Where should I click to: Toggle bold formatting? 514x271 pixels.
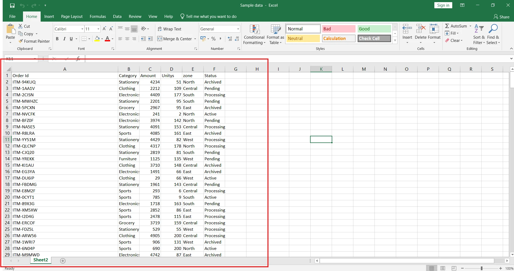coord(57,39)
